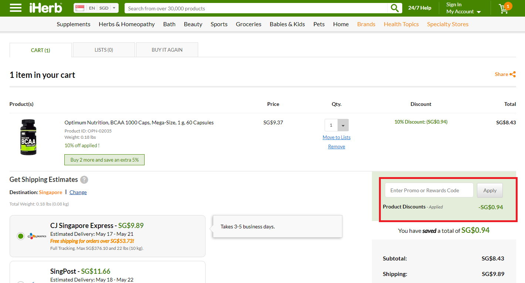Open the Home category

tap(341, 24)
